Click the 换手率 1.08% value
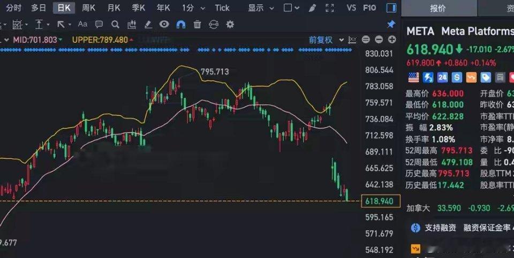514x258 pixels. coord(443,139)
